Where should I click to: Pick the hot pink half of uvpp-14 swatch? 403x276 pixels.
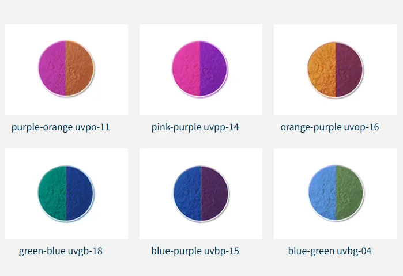pos(186,69)
